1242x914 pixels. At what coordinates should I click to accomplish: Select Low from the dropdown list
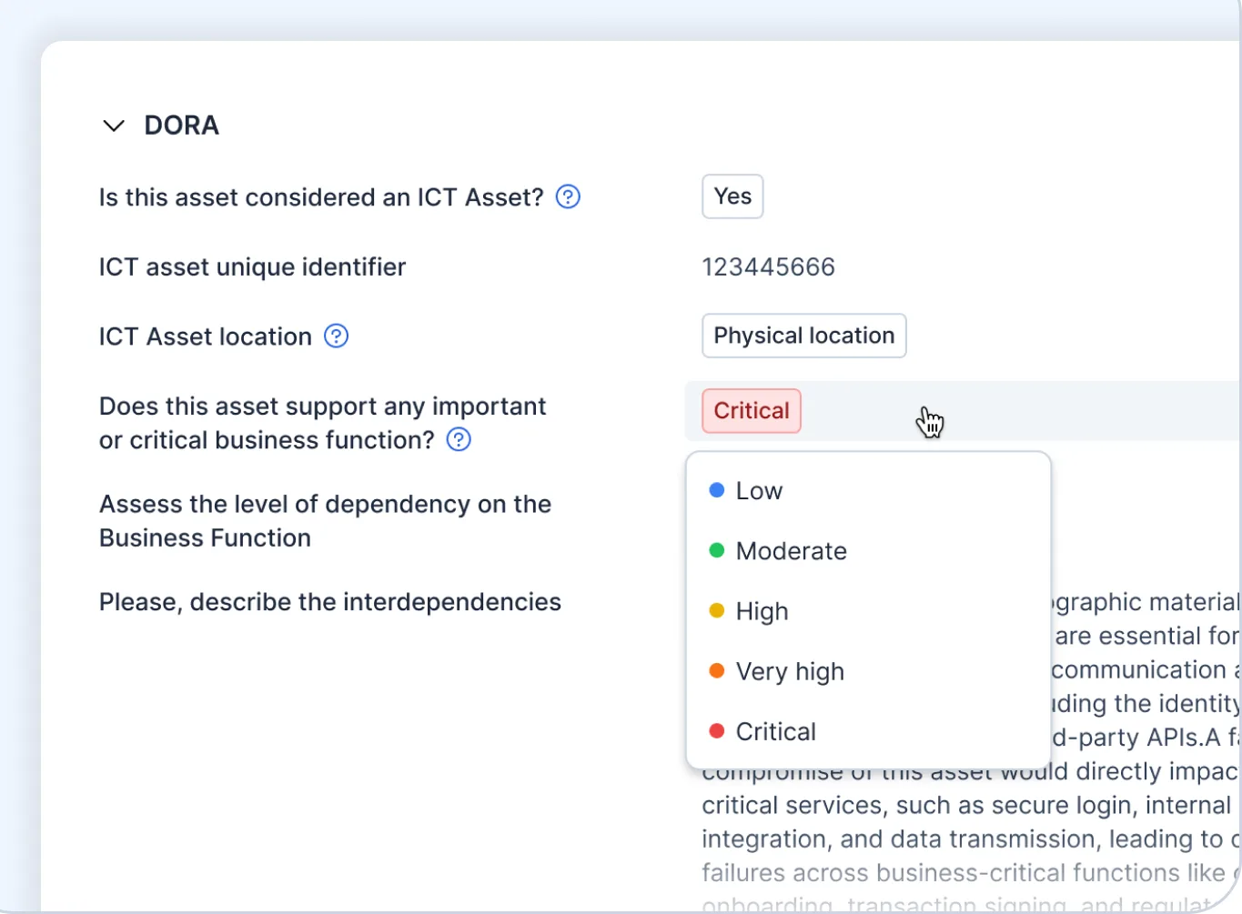click(869, 491)
